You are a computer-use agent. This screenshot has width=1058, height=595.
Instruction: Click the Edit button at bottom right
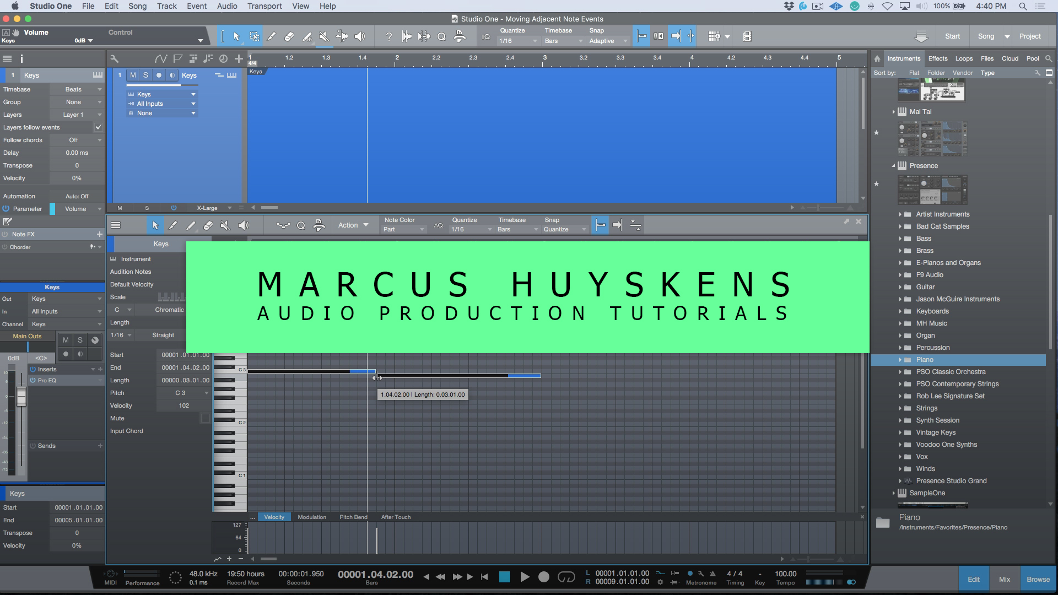coord(974,579)
